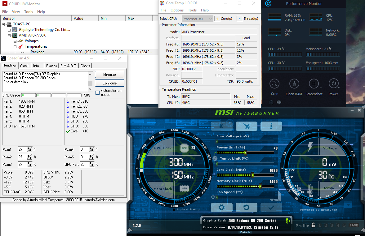Click the Core Temp title bar icon
This screenshot has width=365, height=236.
point(162,3)
